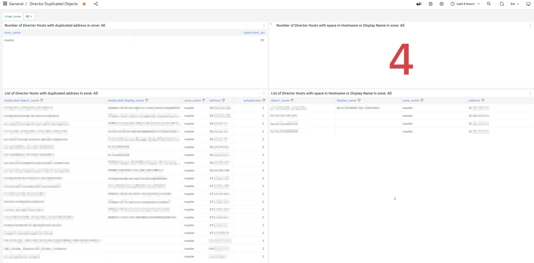Screen dimensions: 534x263
Task: Click the big red 4 stat value
Action: 401,59
